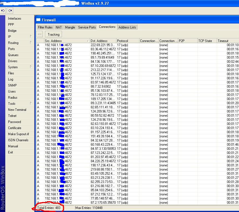Switch to the Filter Rules tab
Viewport: 239px width, 212px height.
pos(45,27)
